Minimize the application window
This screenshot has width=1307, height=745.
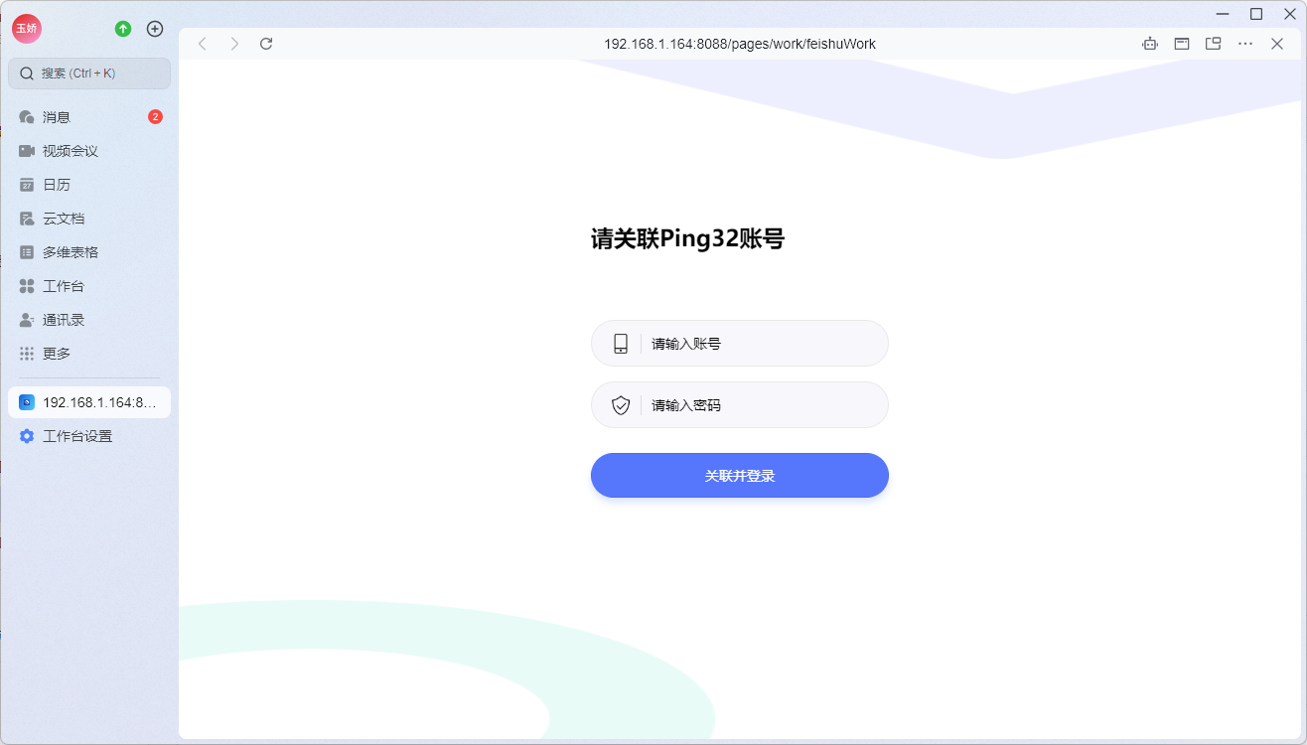pyautogui.click(x=1223, y=14)
